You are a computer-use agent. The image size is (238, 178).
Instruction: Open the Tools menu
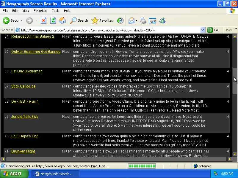tap(56, 11)
